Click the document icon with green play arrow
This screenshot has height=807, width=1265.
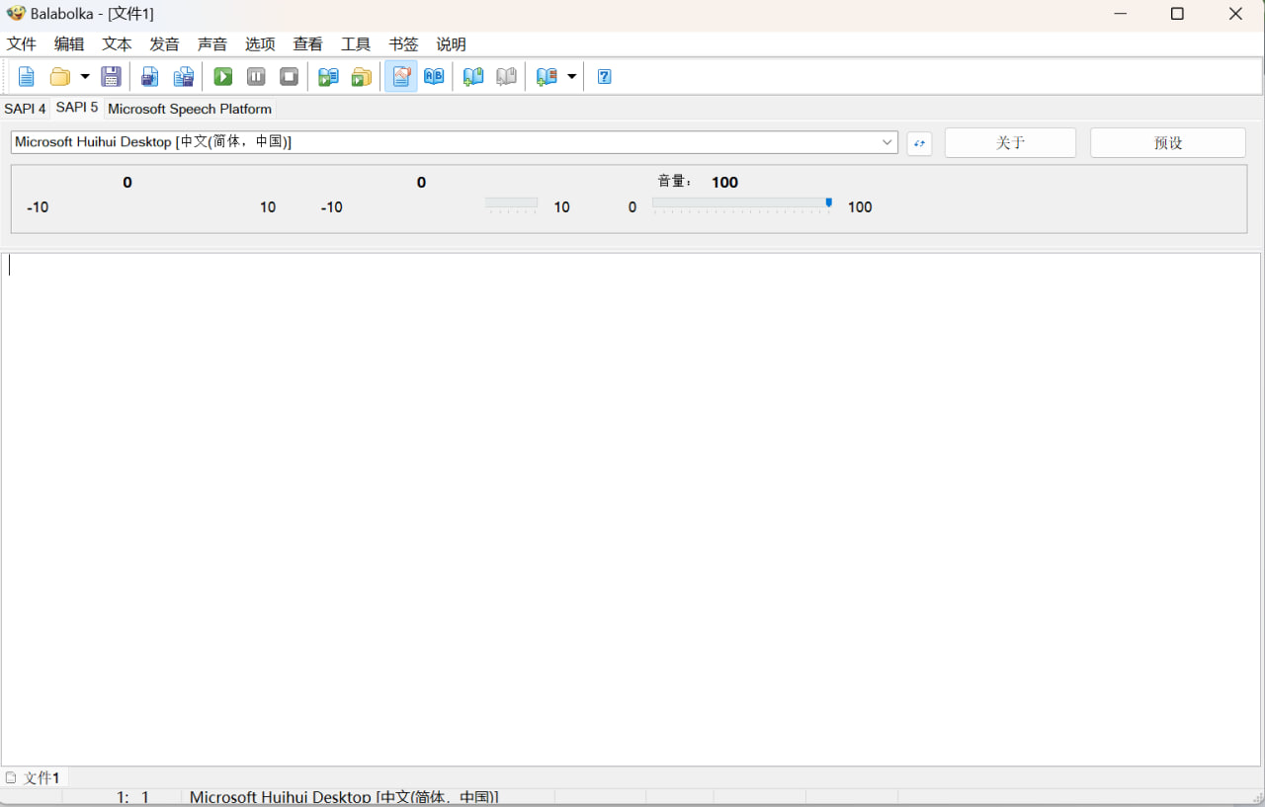point(328,76)
